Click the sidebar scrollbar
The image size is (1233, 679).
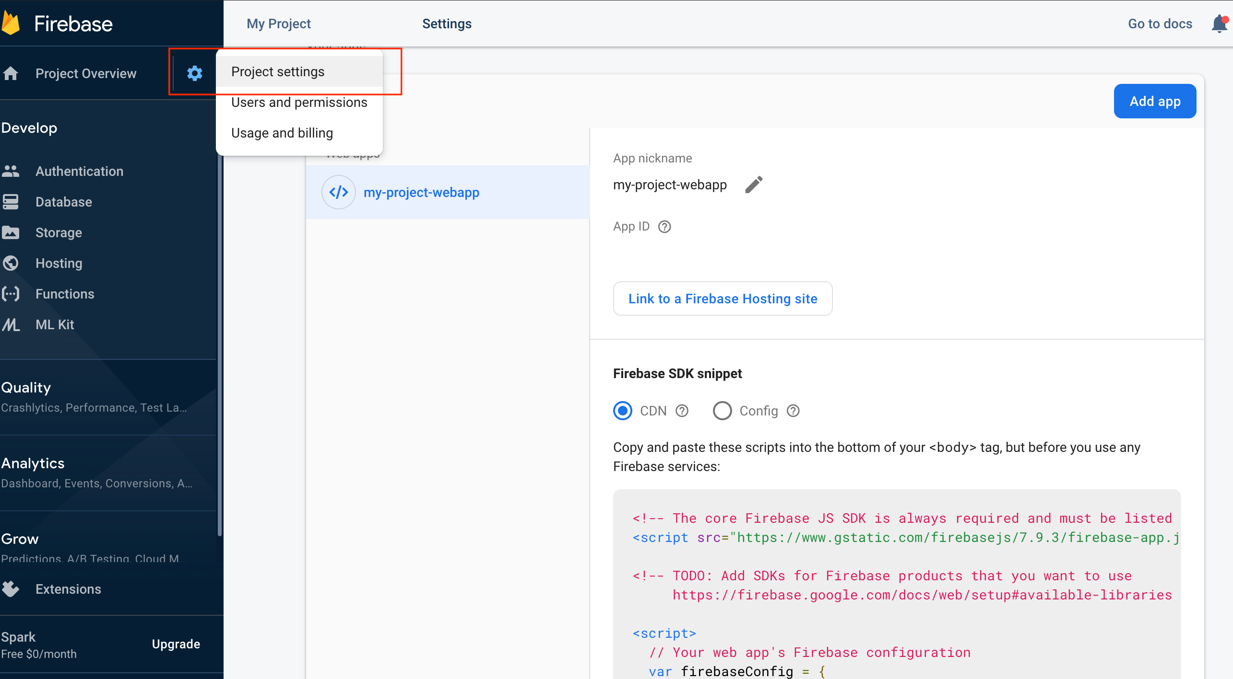[x=220, y=345]
